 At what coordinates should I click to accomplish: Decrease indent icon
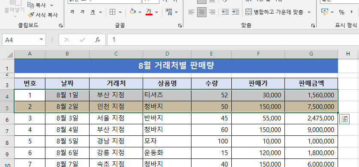[x=225, y=12]
